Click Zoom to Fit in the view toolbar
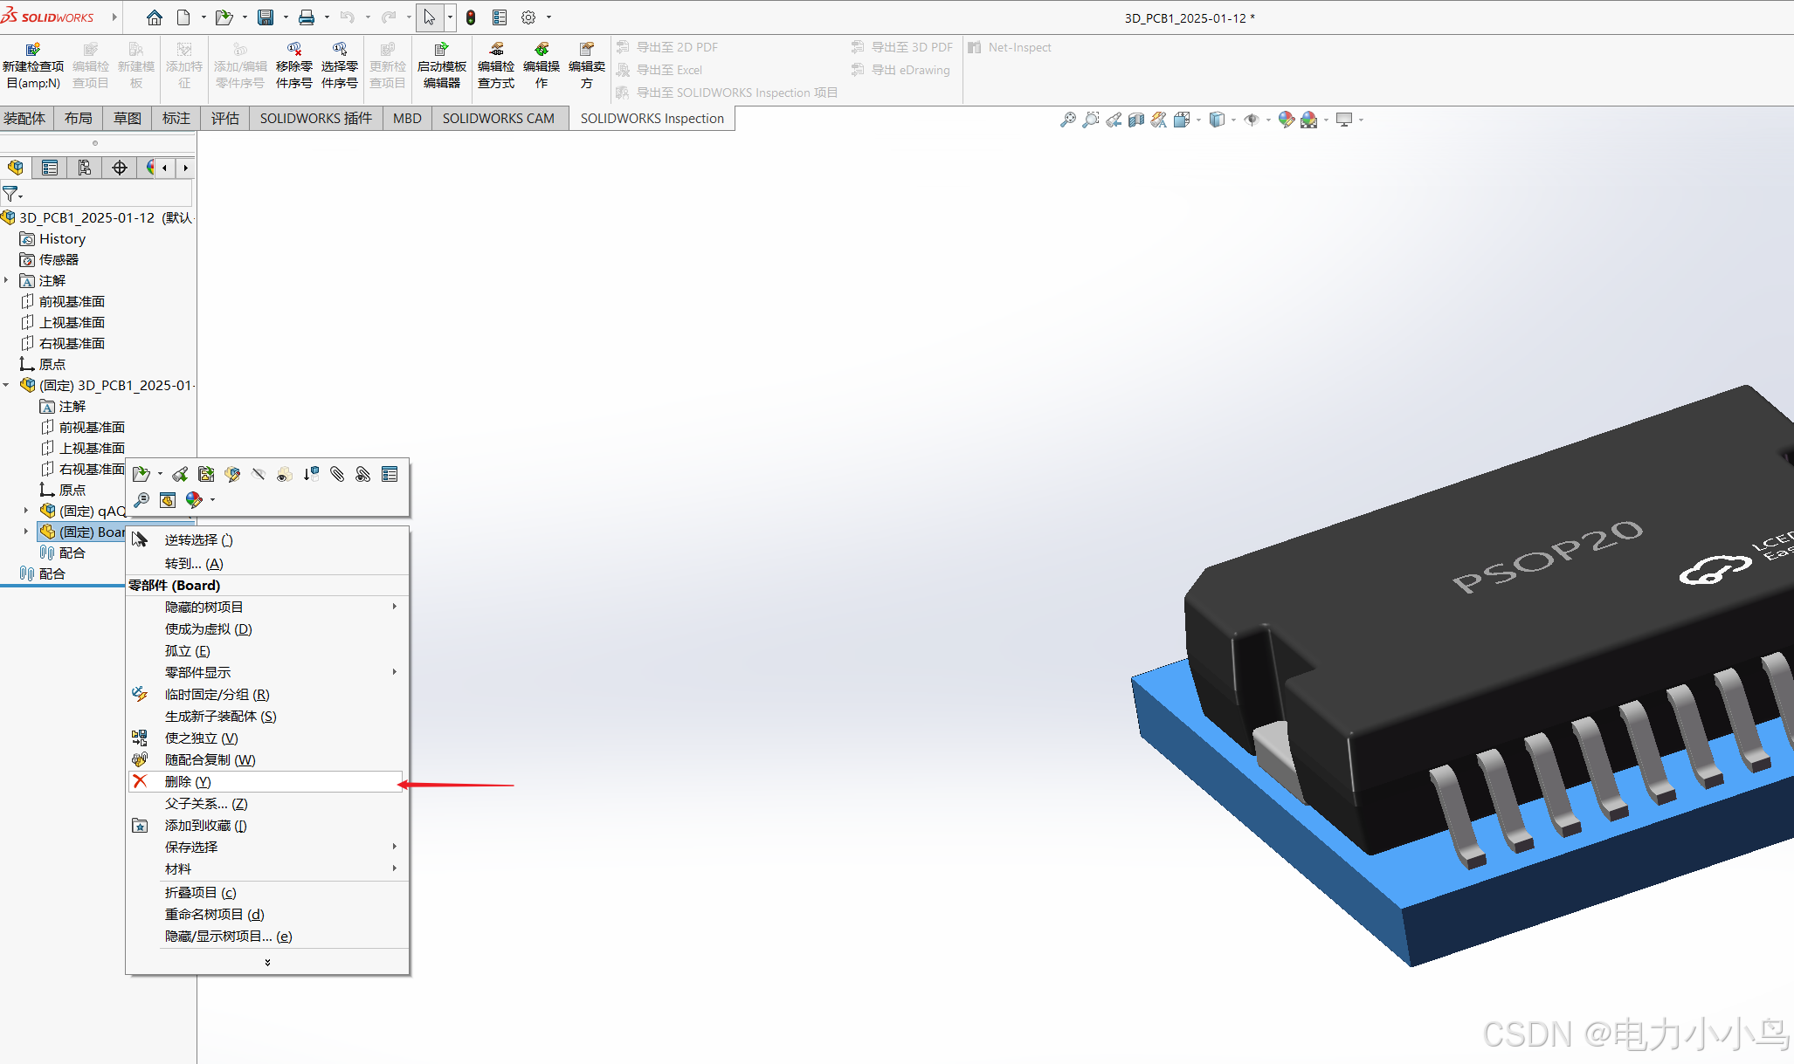Viewport: 1794px width, 1064px height. point(1067,120)
